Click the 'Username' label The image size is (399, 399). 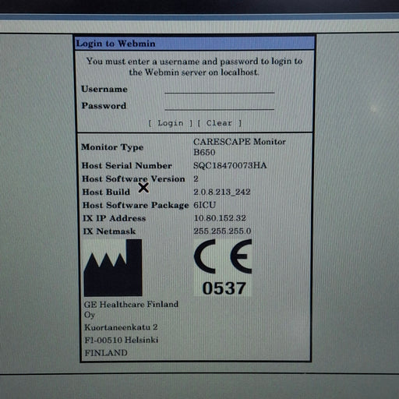(104, 89)
